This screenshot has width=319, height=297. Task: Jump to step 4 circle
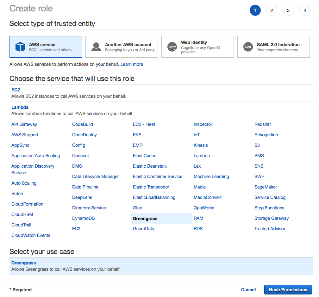click(305, 10)
